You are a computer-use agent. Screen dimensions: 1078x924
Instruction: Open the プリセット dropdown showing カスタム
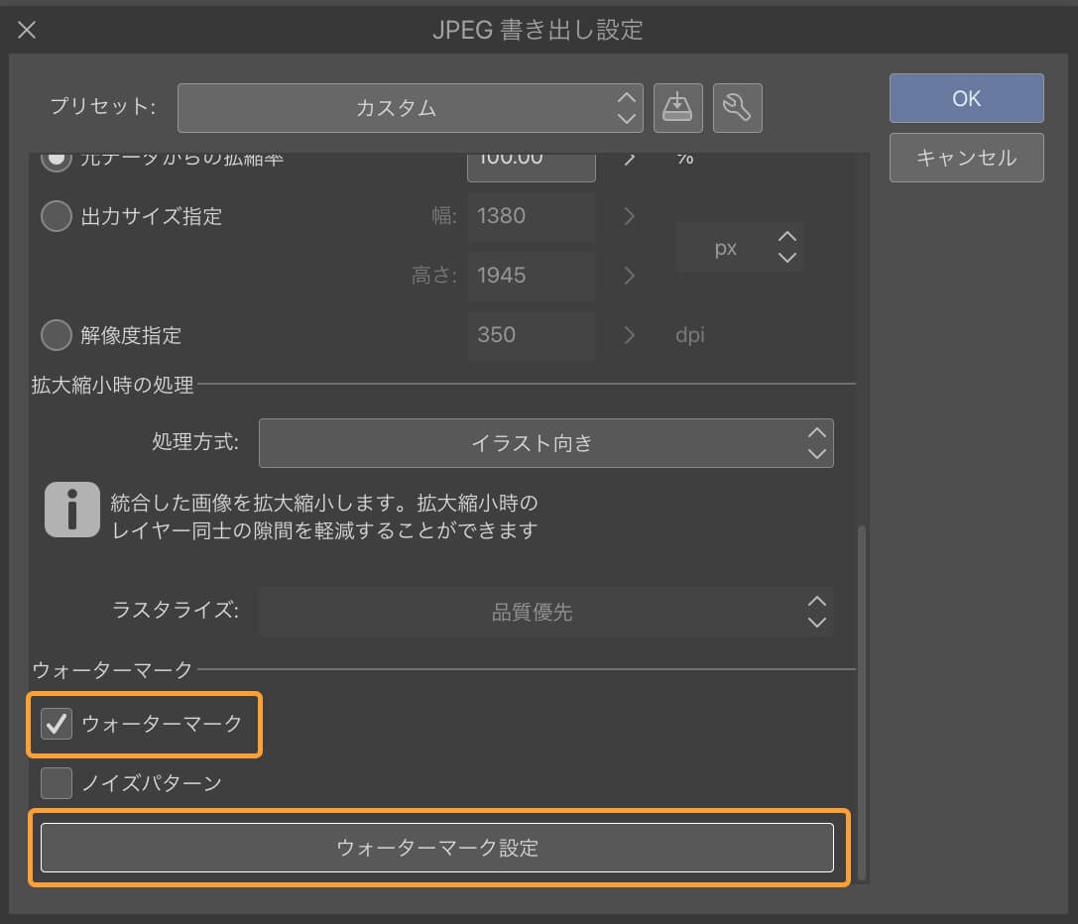[x=410, y=107]
